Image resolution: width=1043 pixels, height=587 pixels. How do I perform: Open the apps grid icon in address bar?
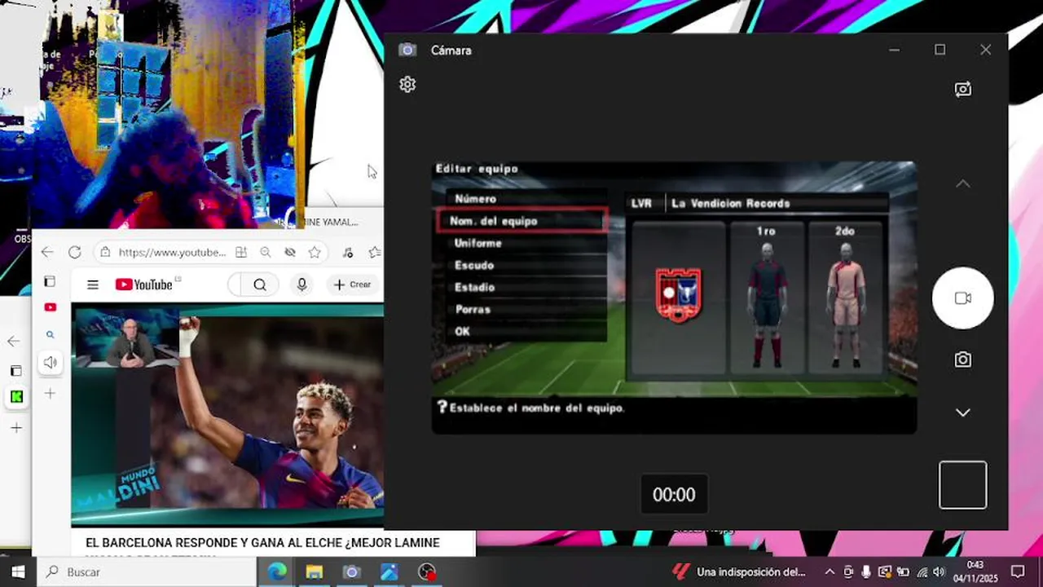[x=240, y=253]
